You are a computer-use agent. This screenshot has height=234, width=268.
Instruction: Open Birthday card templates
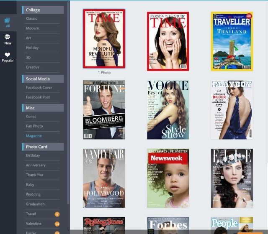point(33,155)
